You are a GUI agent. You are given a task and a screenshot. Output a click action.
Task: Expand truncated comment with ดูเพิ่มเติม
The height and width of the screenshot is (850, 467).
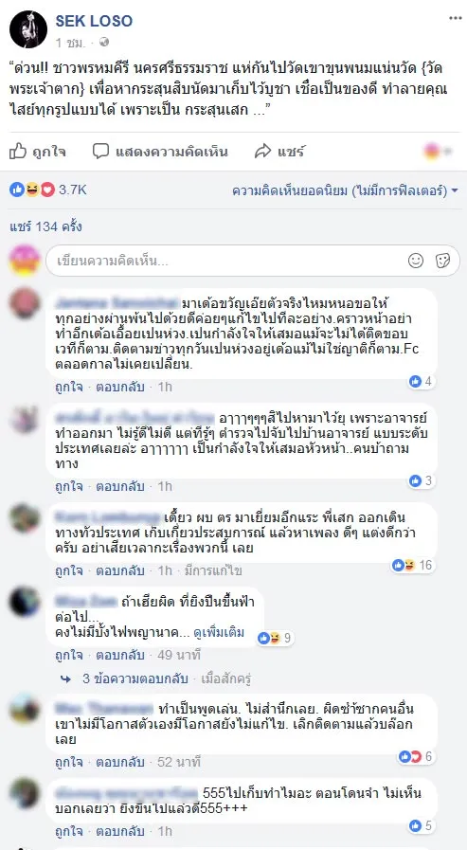(x=219, y=633)
